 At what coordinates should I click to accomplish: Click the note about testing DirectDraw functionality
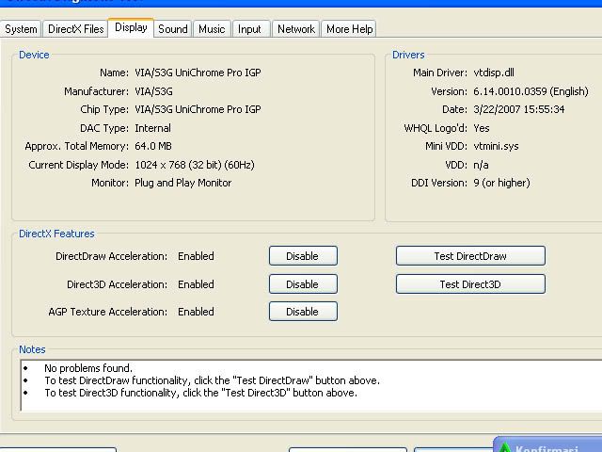pos(212,380)
